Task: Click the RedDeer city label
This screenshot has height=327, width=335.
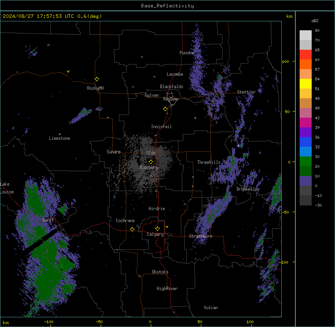Action: (x=171, y=99)
